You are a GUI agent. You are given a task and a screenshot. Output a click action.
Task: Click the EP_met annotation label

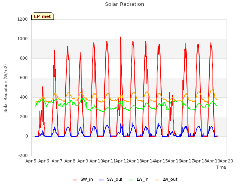point(43,16)
